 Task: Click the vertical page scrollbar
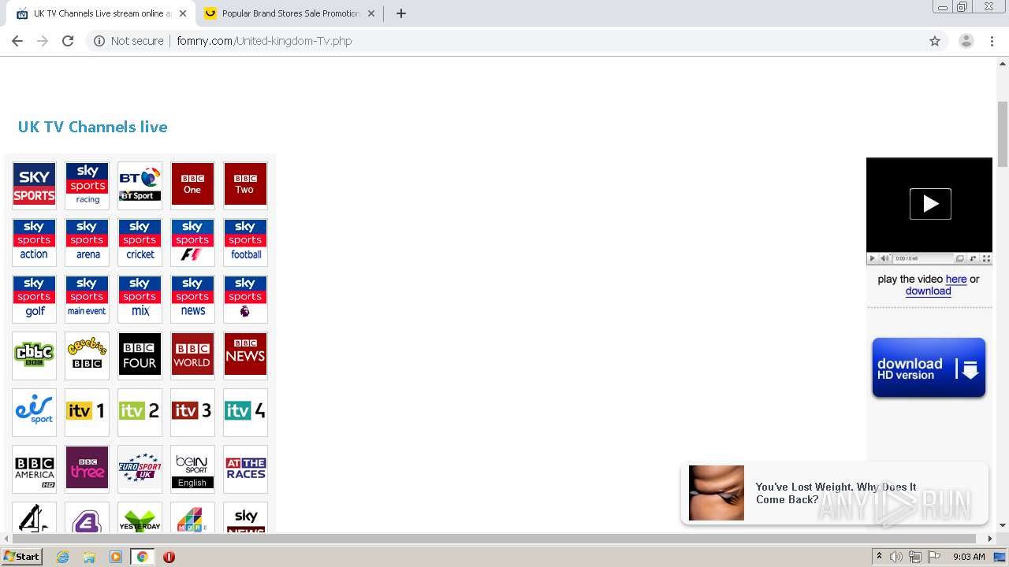pos(1003,134)
